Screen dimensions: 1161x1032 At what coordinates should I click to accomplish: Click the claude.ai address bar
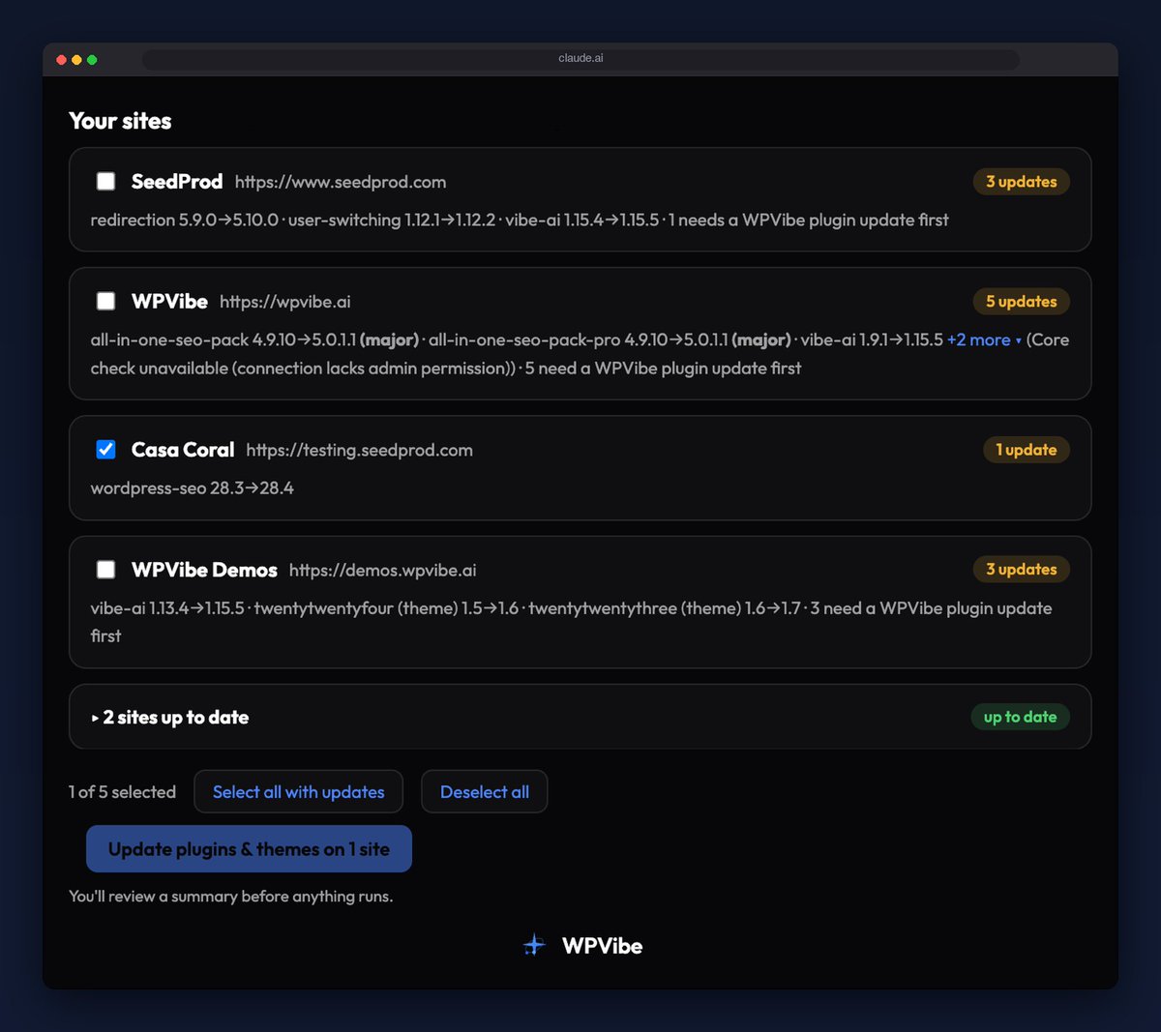(580, 59)
